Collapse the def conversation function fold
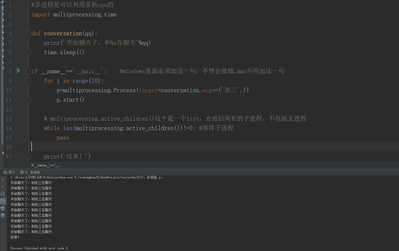Image resolution: width=399 pixels, height=251 pixels. (x=28, y=33)
